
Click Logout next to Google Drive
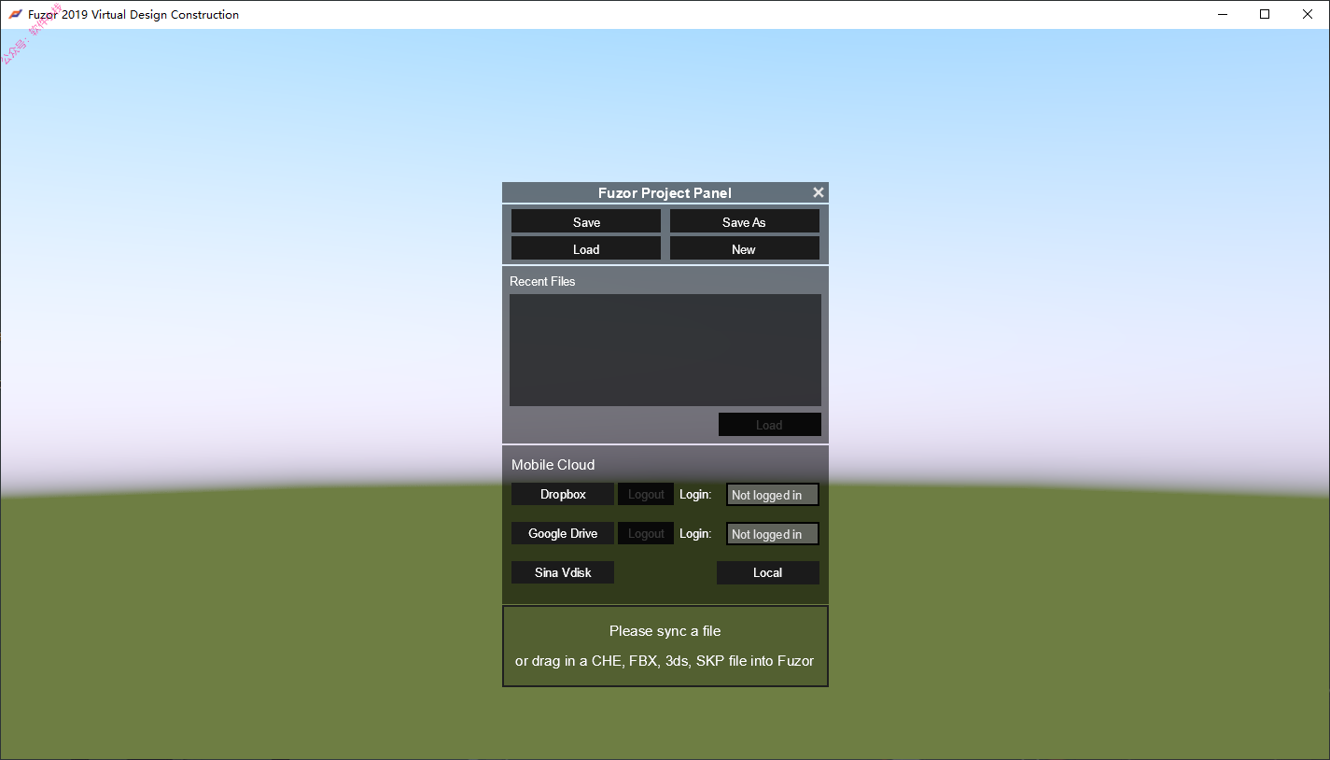pyautogui.click(x=646, y=533)
